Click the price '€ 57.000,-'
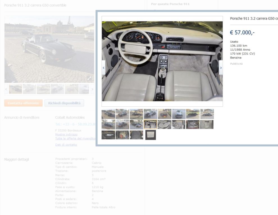 click(x=242, y=32)
